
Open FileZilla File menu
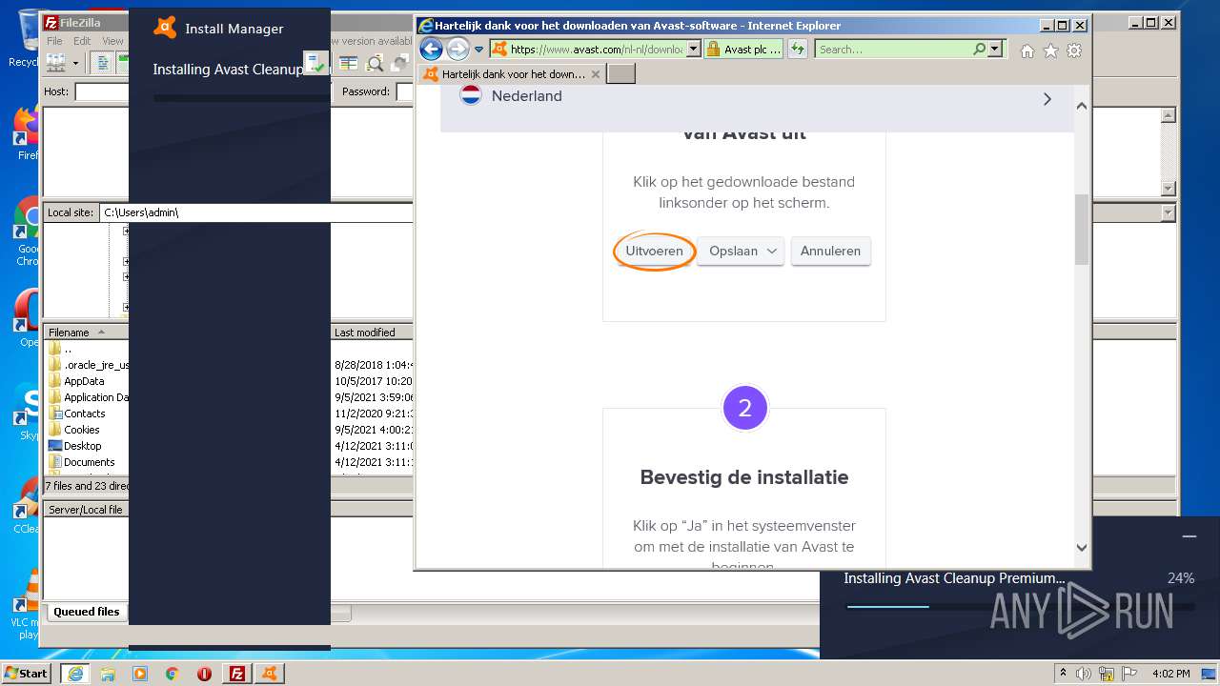[x=54, y=41]
